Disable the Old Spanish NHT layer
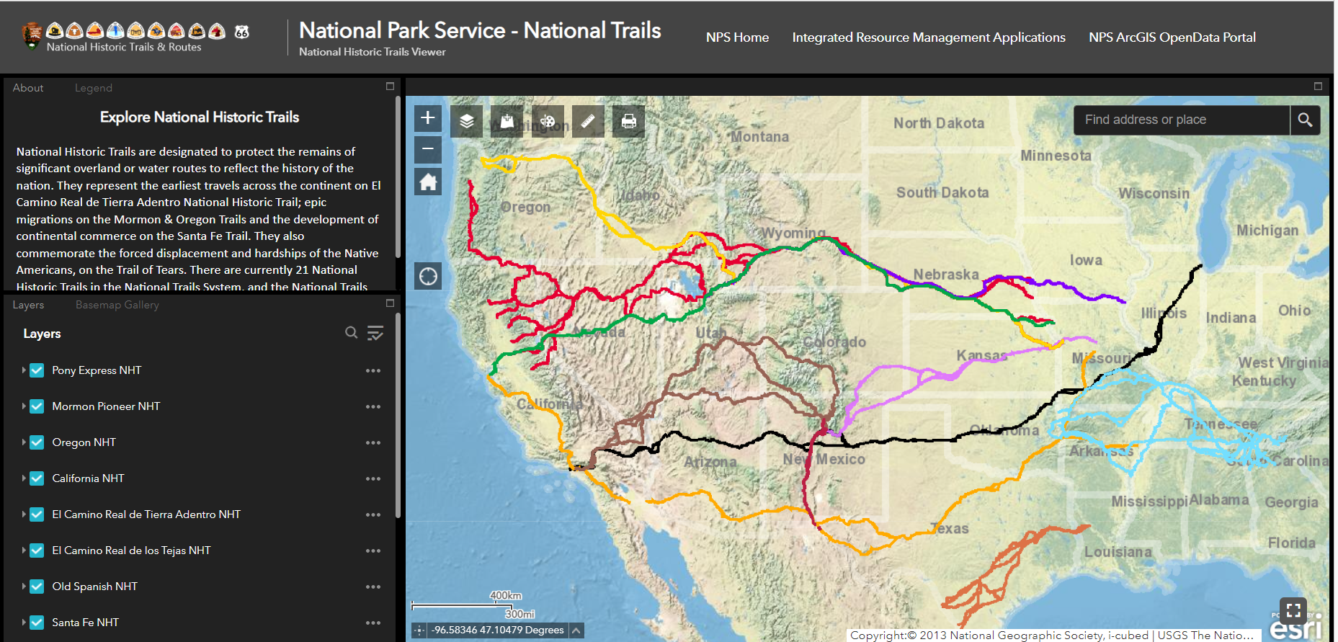The image size is (1338, 642). click(37, 587)
